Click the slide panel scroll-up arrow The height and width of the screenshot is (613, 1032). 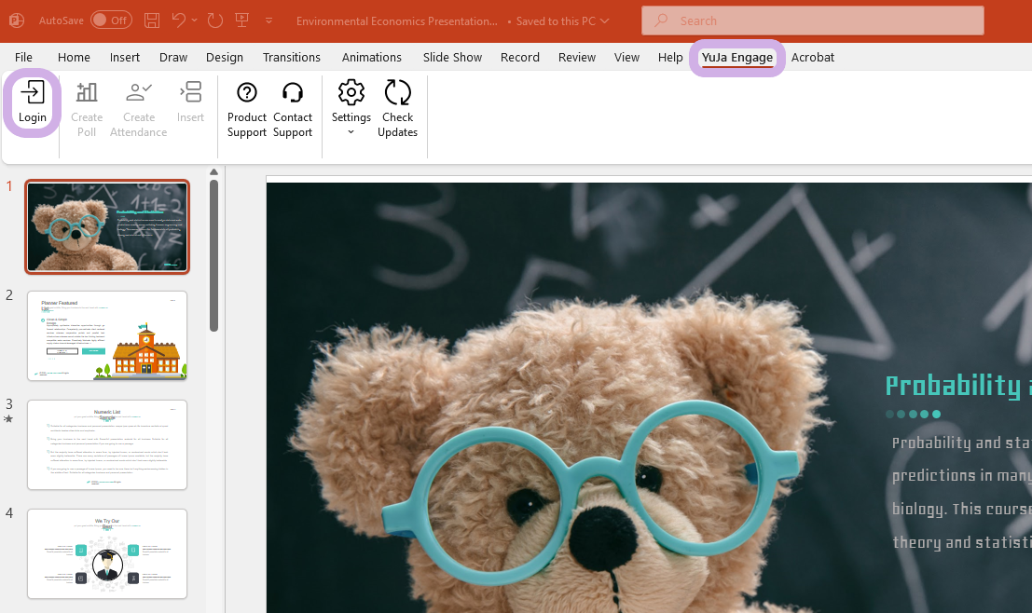tap(213, 172)
